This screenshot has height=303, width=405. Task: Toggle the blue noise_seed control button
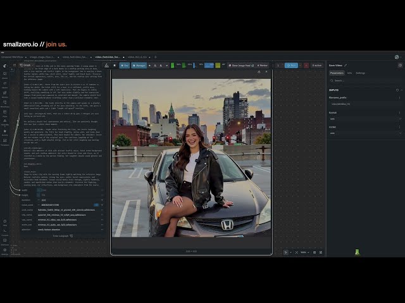pos(96,205)
